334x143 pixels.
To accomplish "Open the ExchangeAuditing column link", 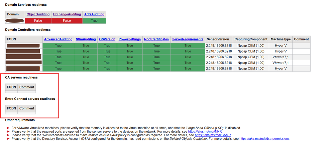I will (67, 14).
